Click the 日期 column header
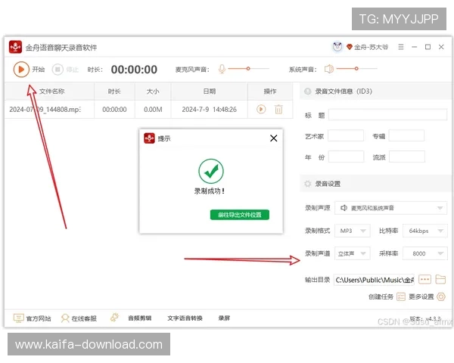Viewport: 454px width, 363px height. (210, 92)
